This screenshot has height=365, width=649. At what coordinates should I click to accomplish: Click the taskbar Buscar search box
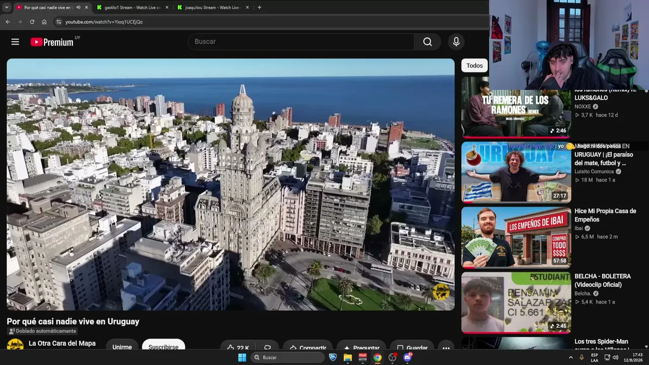coord(287,357)
